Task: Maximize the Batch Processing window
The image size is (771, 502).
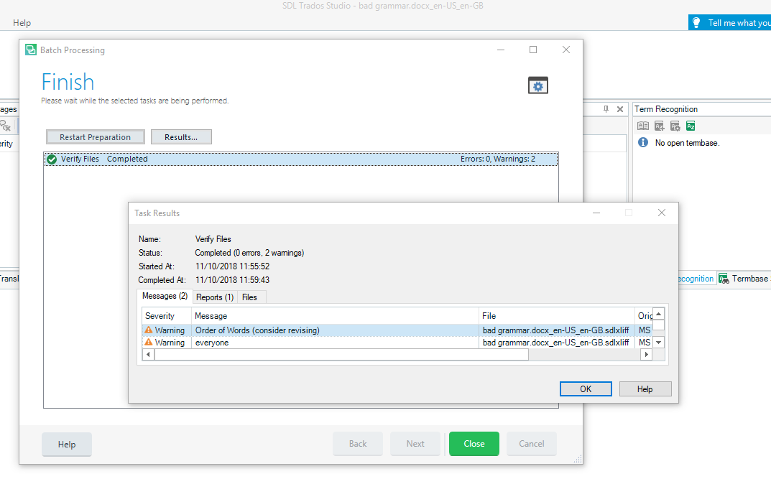Action: [533, 50]
